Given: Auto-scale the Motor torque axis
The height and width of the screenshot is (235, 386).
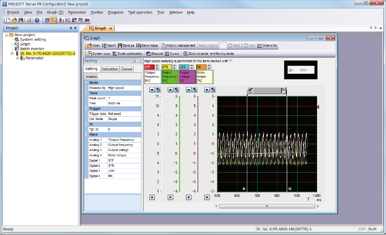Looking at the screenshot, I should pos(213,90).
